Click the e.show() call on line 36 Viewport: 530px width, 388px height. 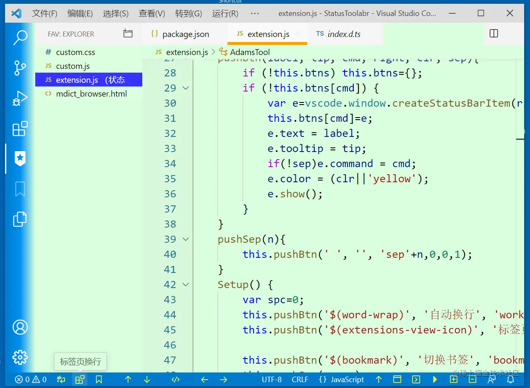click(295, 194)
